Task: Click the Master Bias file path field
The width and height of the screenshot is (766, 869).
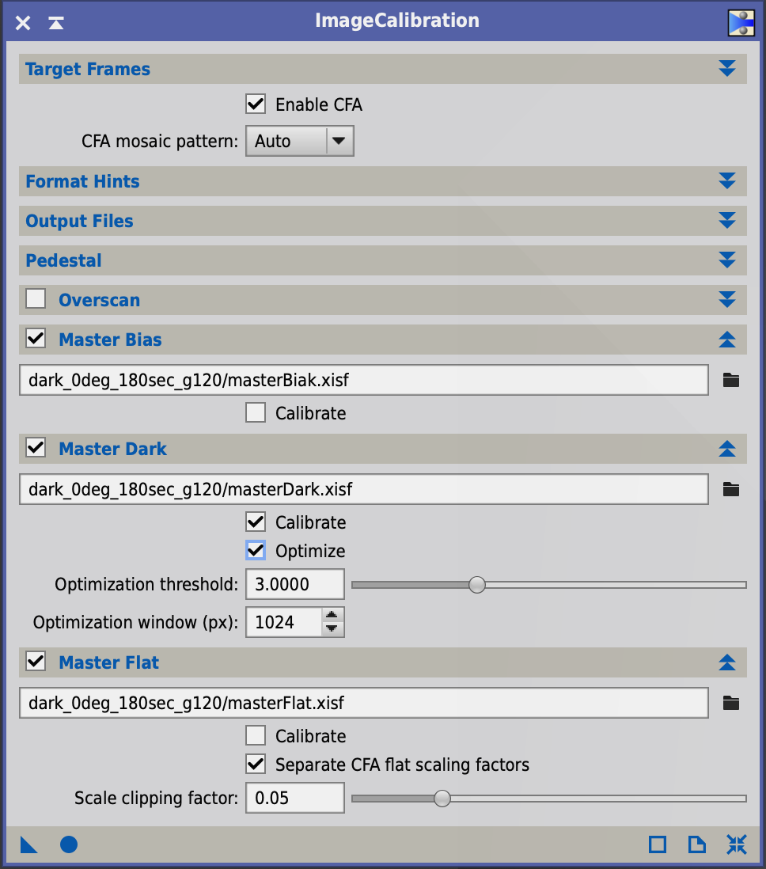Action: (363, 380)
